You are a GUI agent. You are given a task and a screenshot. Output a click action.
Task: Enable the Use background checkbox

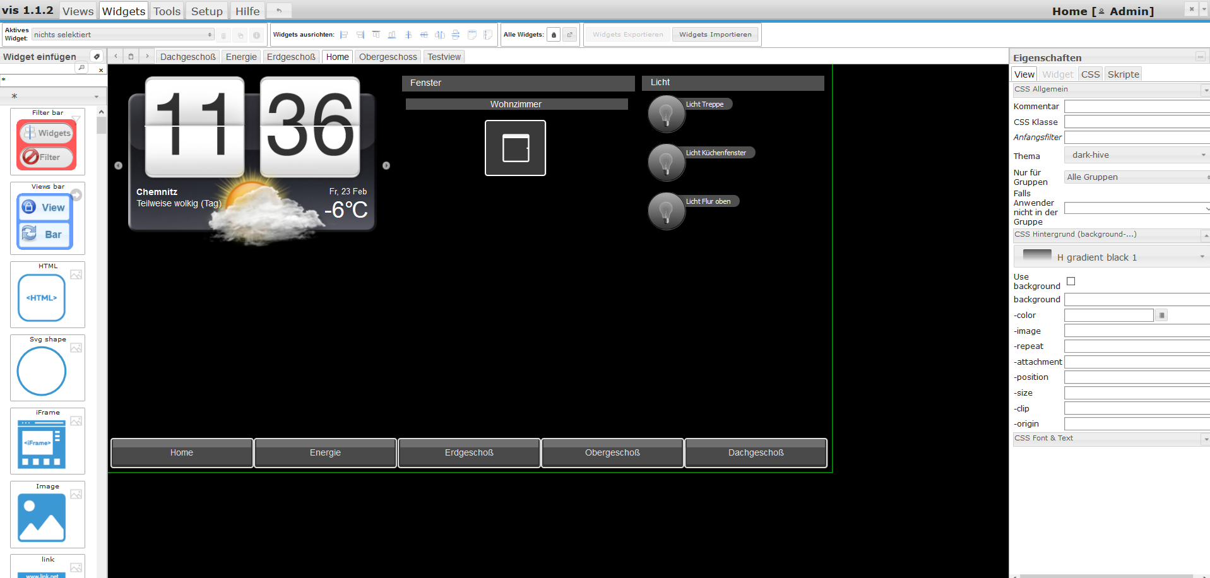1071,281
